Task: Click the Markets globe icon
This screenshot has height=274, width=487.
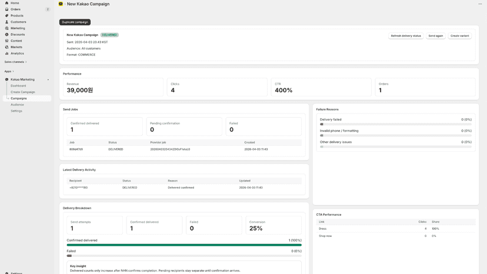Action: click(6, 47)
